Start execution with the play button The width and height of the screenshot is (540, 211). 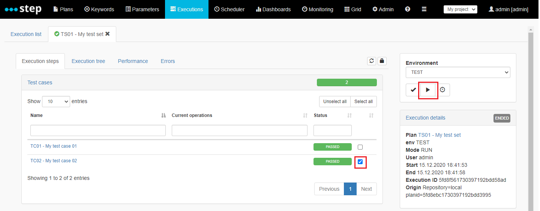click(428, 90)
